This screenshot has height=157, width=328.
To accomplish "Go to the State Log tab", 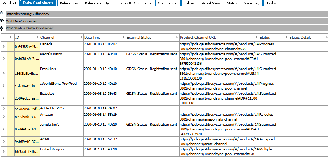I will pyautogui.click(x=251, y=3).
